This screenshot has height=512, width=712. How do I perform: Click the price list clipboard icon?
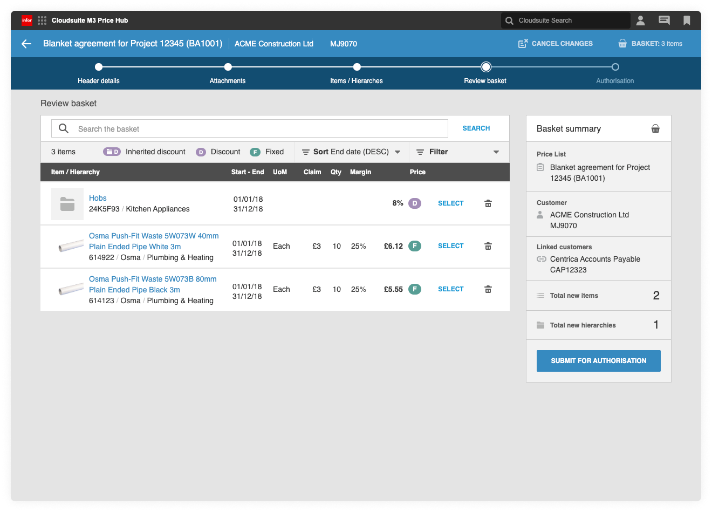(540, 167)
